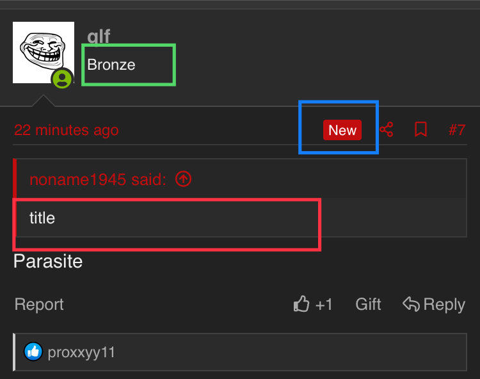
Task: Open the troll face avatar of glf
Action: [x=43, y=52]
